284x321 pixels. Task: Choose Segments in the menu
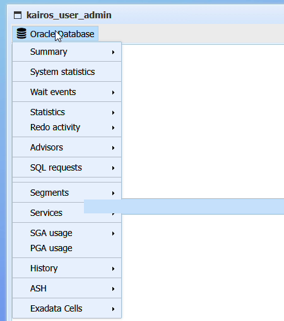[67, 193]
